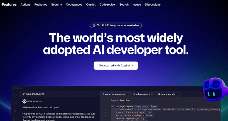Image resolution: width=228 pixels, height=121 pixels.
Task: Click the 'Hi @monalisa, how can I help you?' message
Action: [x=40, y=108]
